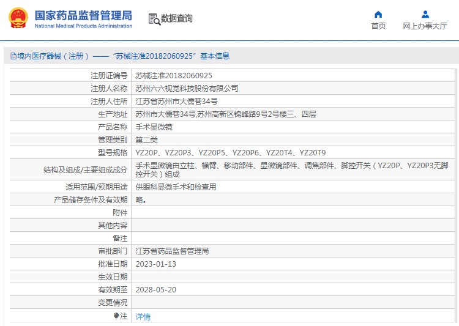Go to 首页 link text

378,26
